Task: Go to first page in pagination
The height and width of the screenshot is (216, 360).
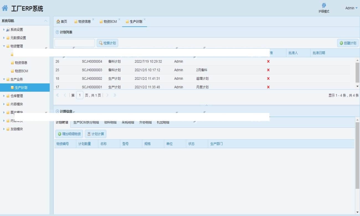Action: [58, 95]
